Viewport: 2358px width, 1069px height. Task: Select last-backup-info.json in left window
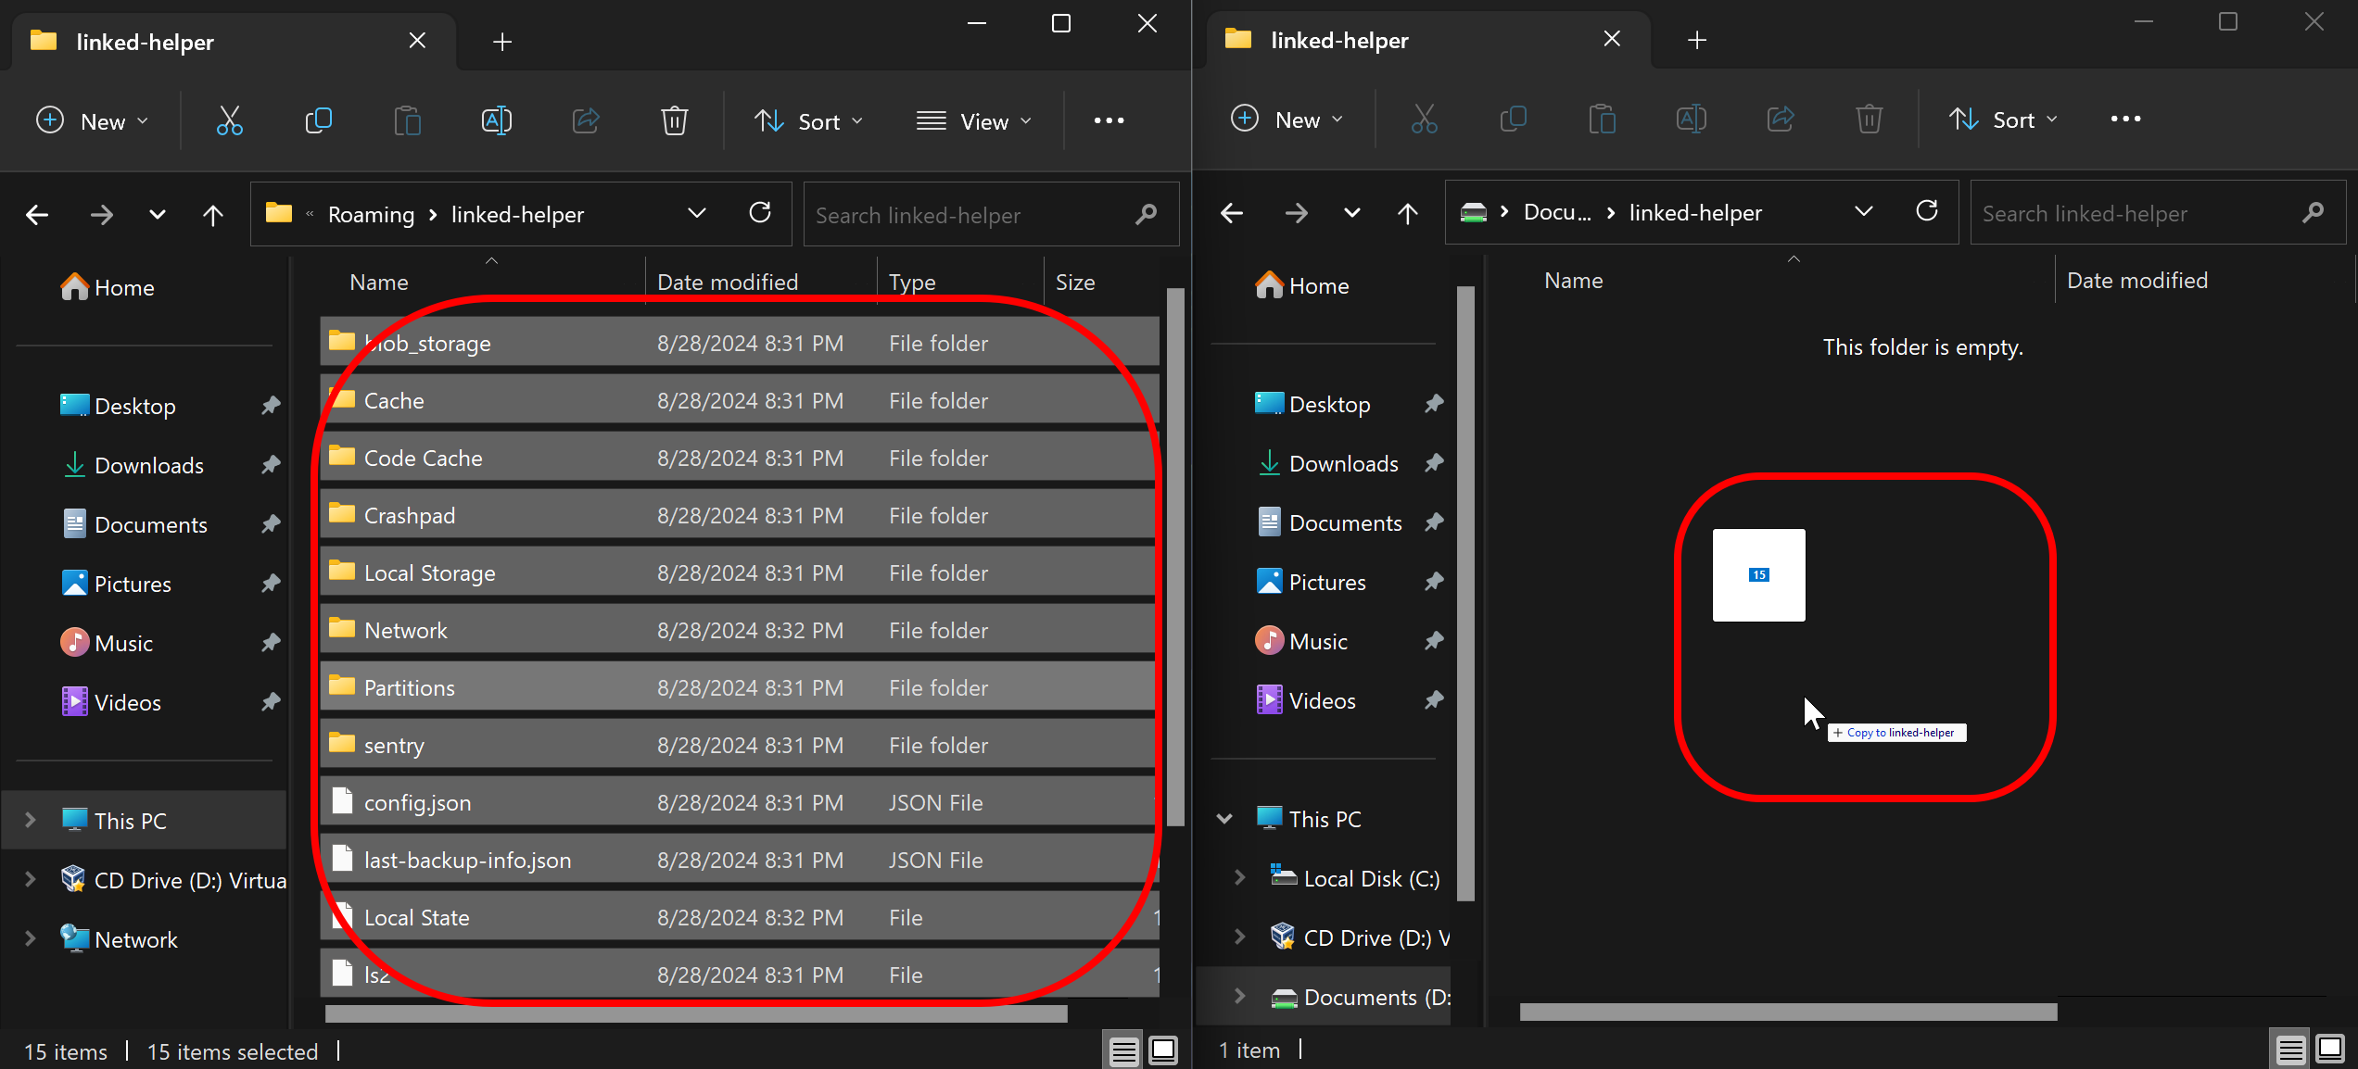point(740,860)
